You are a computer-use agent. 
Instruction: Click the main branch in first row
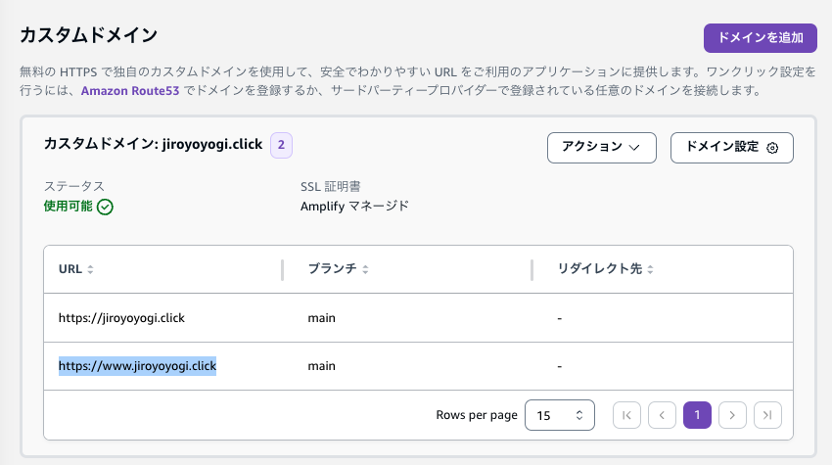point(322,318)
